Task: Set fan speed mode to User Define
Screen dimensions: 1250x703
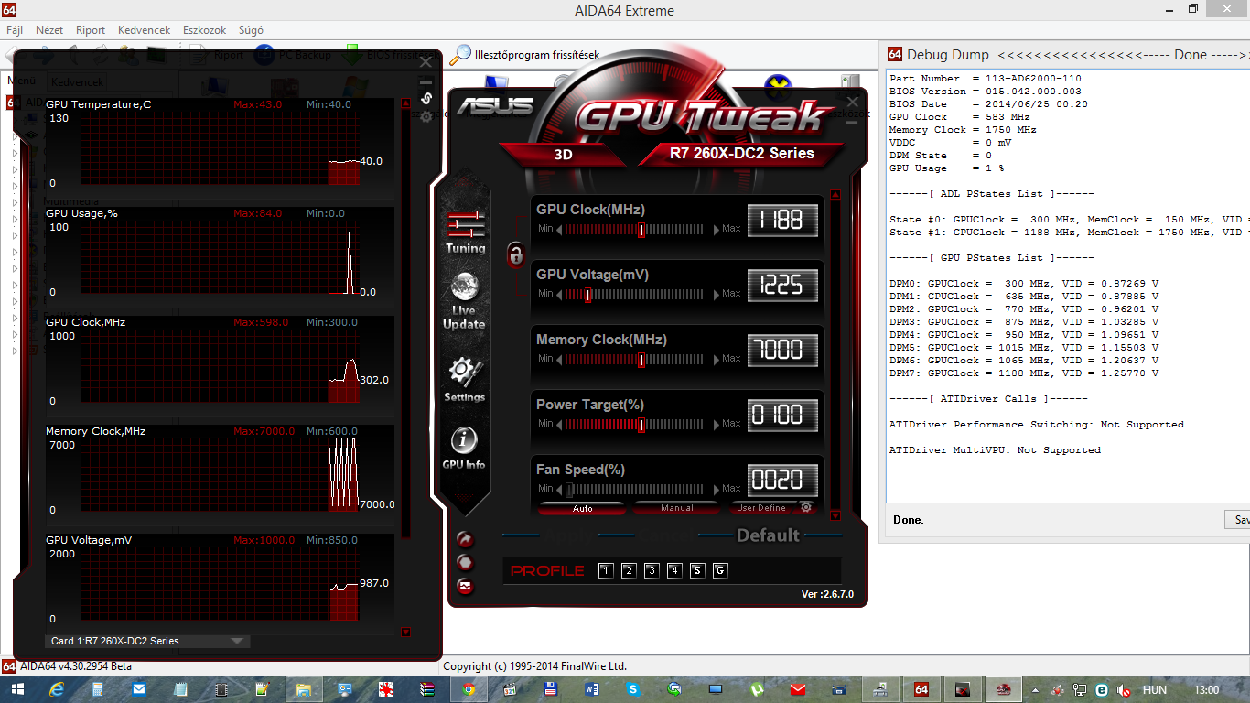Action: (x=761, y=508)
